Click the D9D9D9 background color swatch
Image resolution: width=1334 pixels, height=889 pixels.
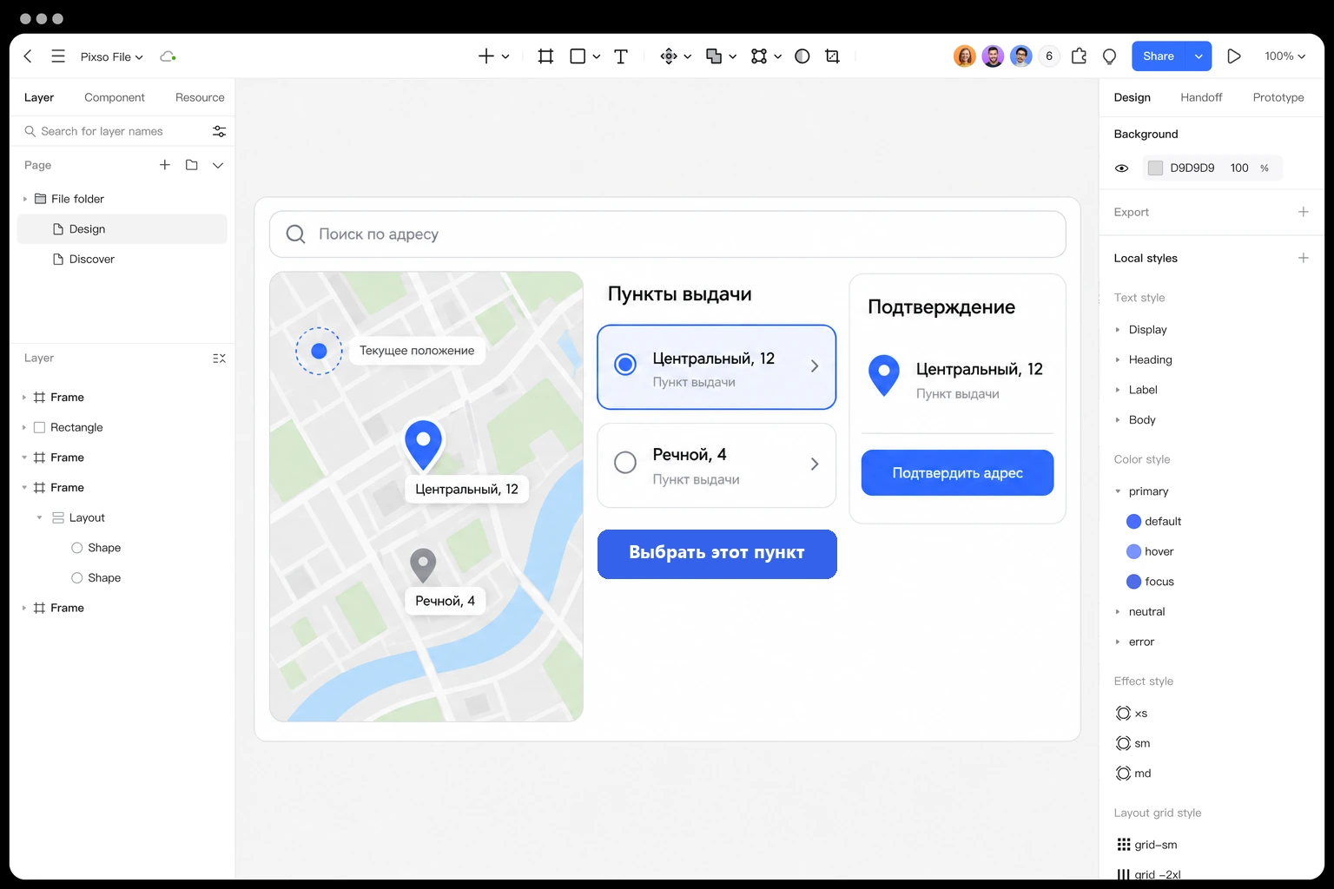pos(1155,168)
